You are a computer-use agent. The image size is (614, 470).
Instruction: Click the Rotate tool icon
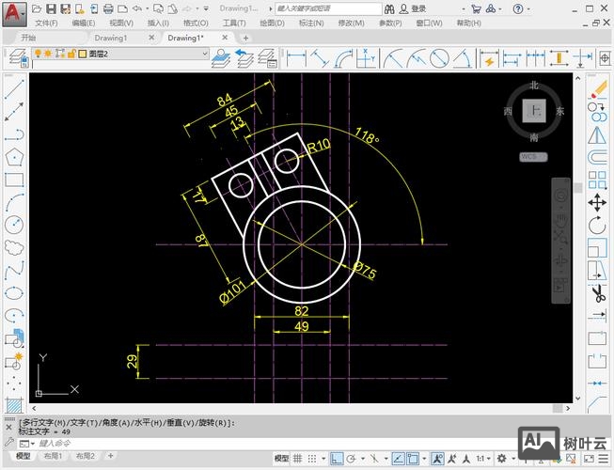[x=597, y=226]
